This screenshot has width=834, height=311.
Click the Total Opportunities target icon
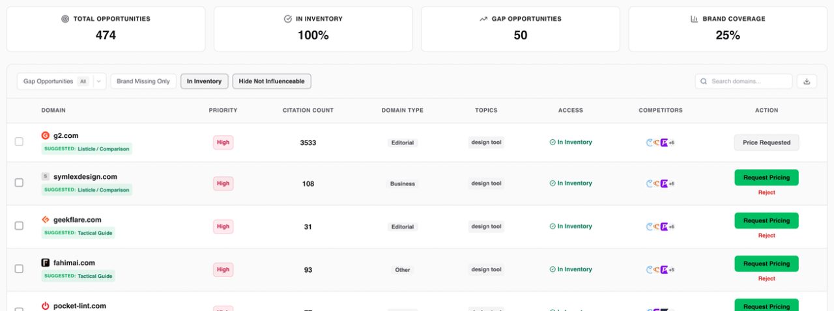65,19
